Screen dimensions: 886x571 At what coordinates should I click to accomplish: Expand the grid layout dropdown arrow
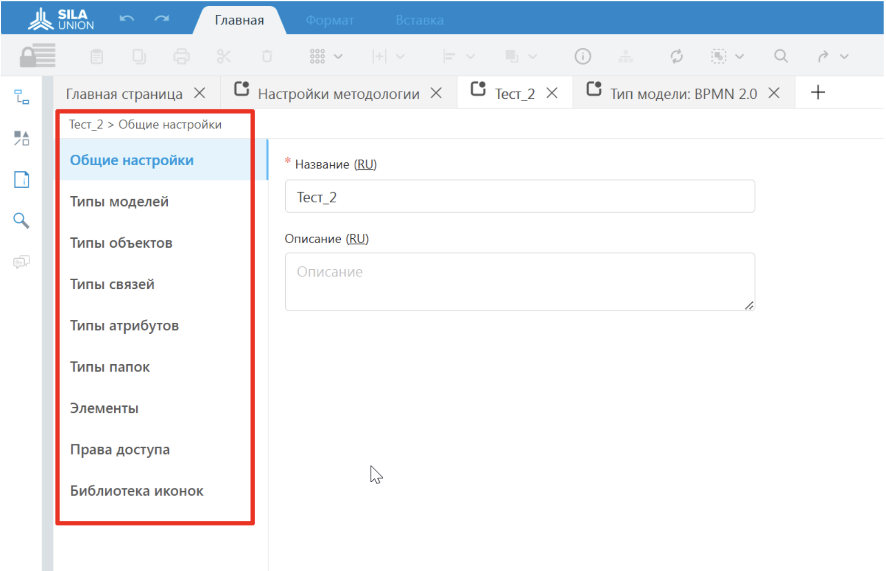[x=338, y=56]
